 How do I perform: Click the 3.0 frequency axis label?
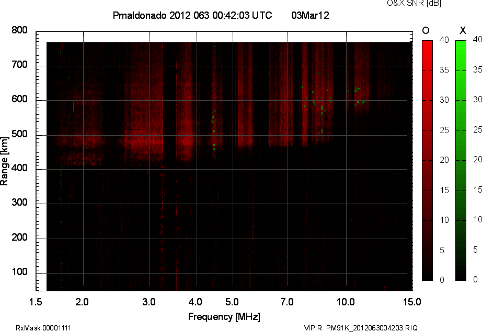coord(149,302)
